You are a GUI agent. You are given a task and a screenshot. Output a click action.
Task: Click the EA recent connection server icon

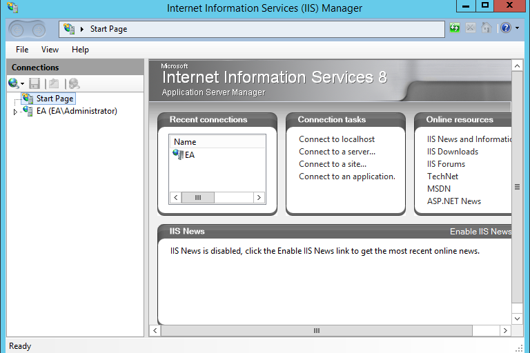click(178, 154)
